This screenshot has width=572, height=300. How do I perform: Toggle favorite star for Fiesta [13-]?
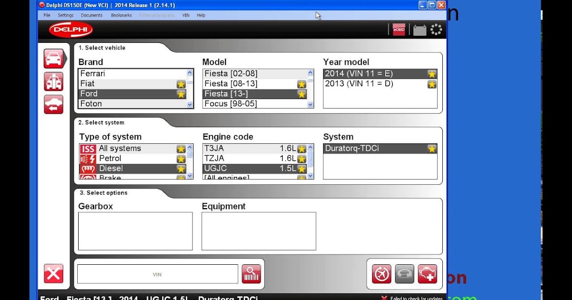click(302, 94)
